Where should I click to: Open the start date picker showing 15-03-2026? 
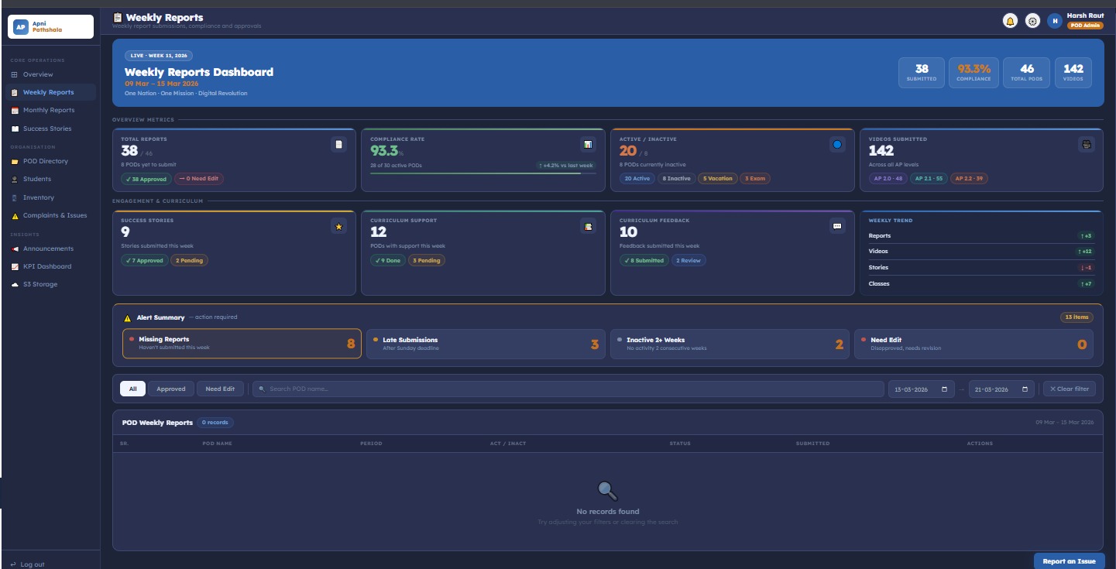921,388
